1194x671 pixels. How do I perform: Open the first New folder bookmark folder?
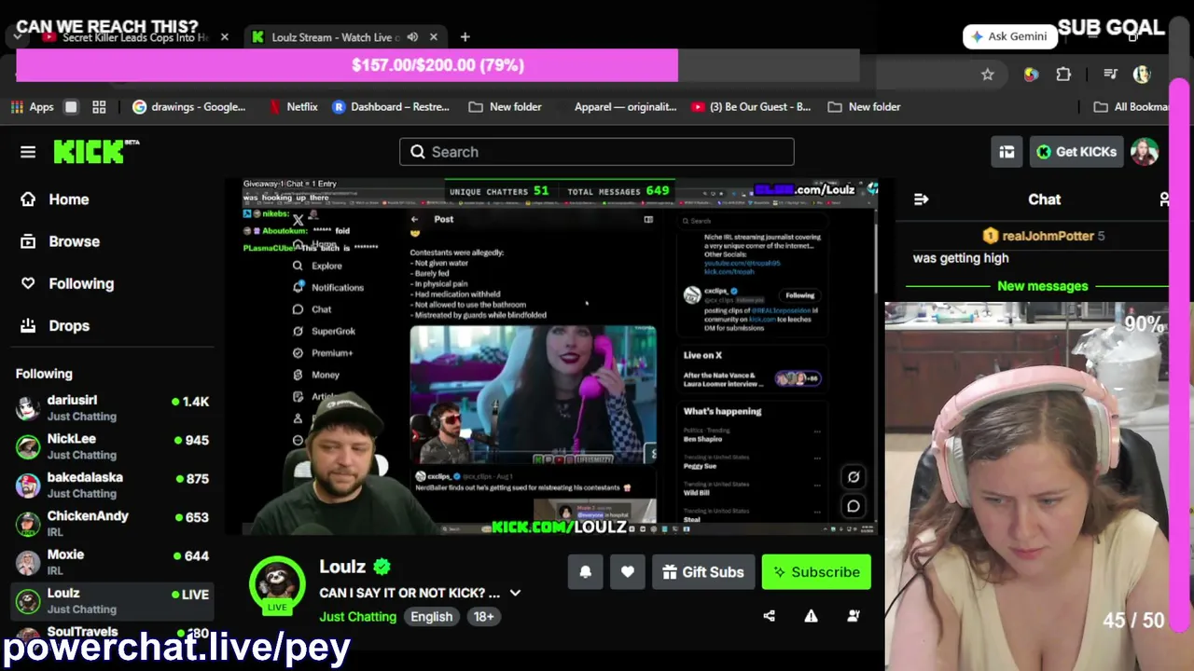505,107
